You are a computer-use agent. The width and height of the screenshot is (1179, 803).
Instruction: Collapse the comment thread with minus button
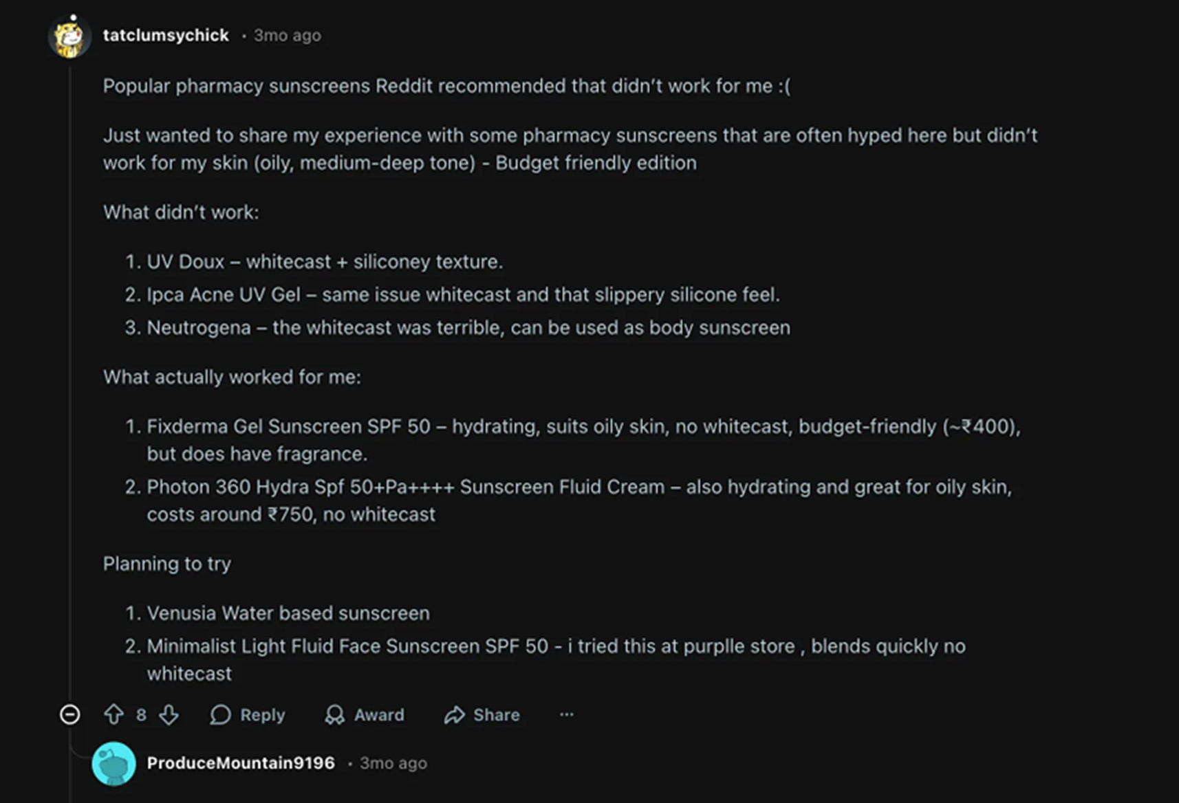69,715
